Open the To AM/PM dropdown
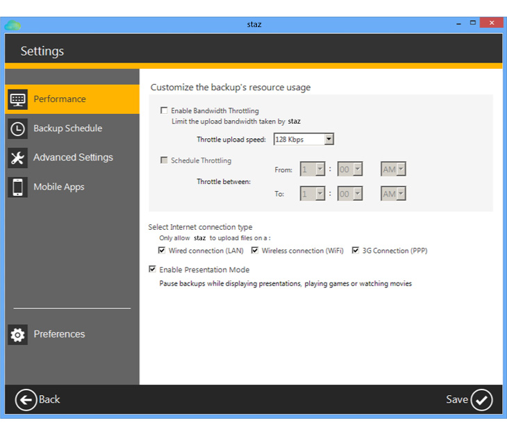The height and width of the screenshot is (434, 507). 400,194
